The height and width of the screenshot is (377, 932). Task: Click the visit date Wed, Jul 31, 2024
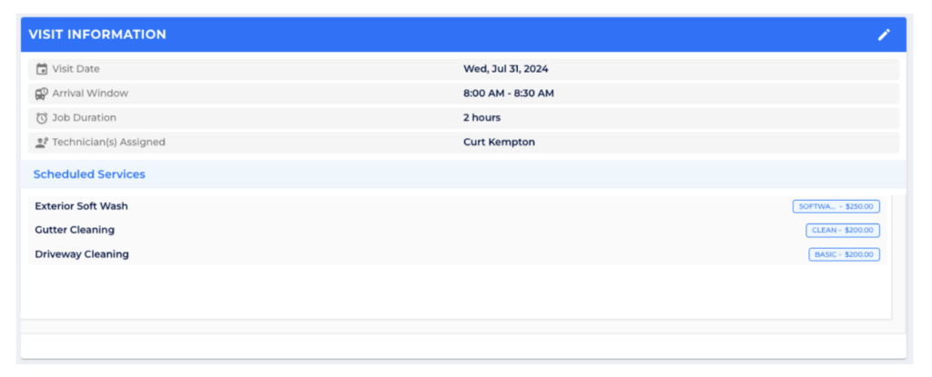point(505,69)
